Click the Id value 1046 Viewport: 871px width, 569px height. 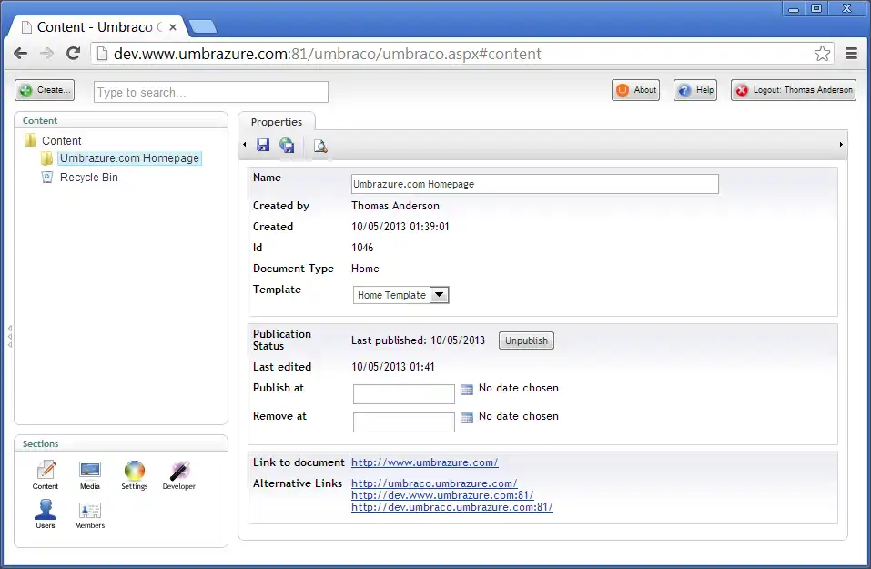(362, 248)
